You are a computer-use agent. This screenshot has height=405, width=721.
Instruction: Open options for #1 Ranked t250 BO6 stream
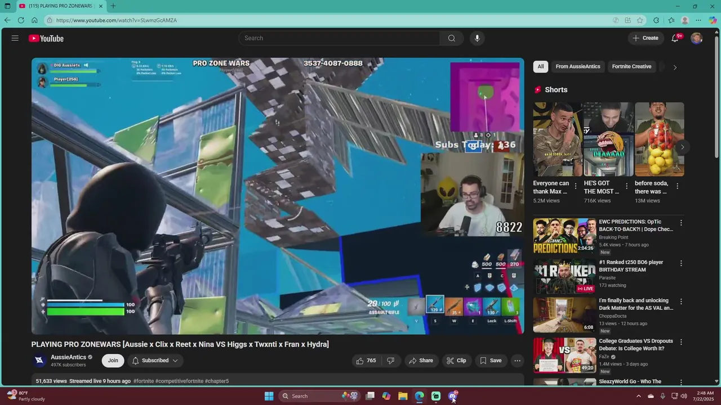[x=680, y=263]
